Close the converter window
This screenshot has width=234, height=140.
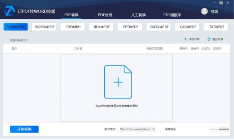tap(228, 3)
